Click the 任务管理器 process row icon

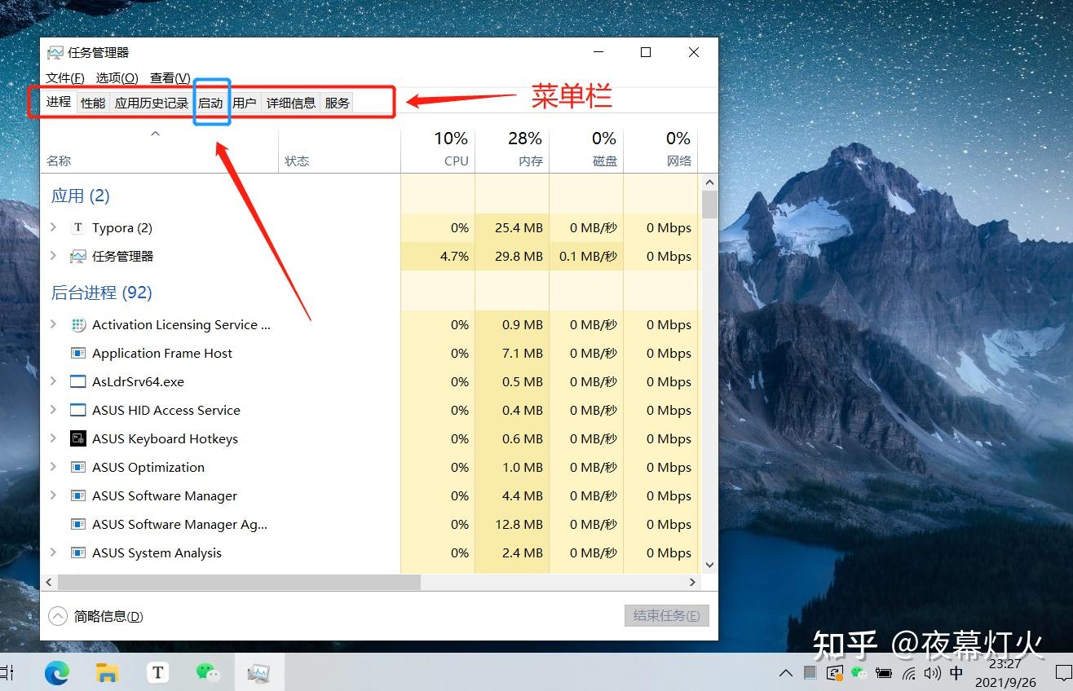78,257
